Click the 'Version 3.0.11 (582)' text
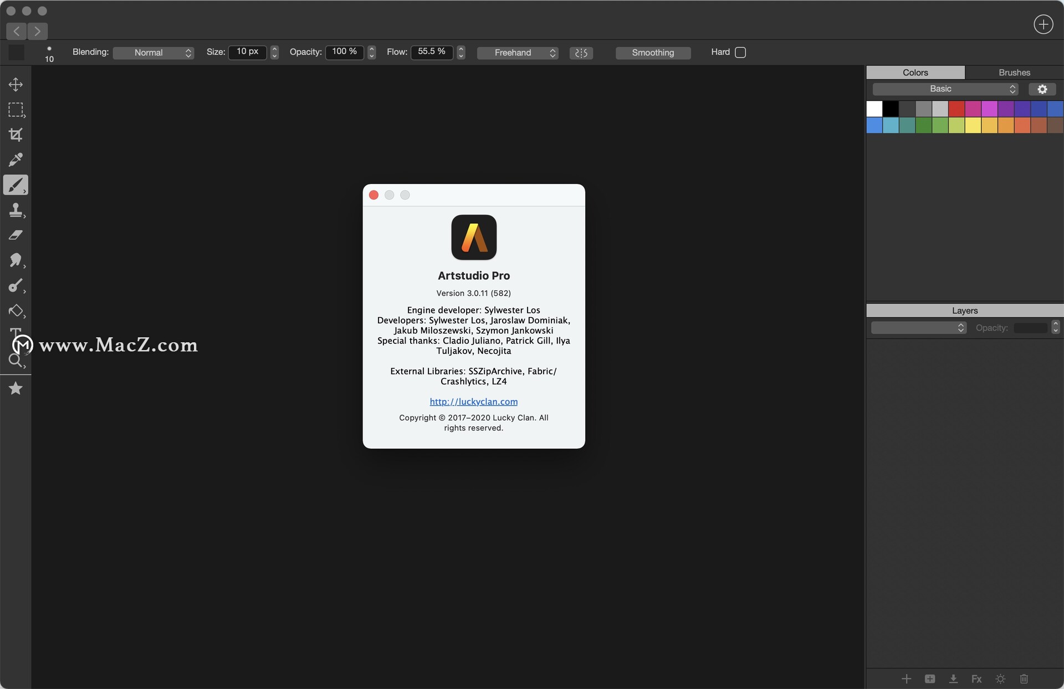1064x689 pixels. click(474, 293)
